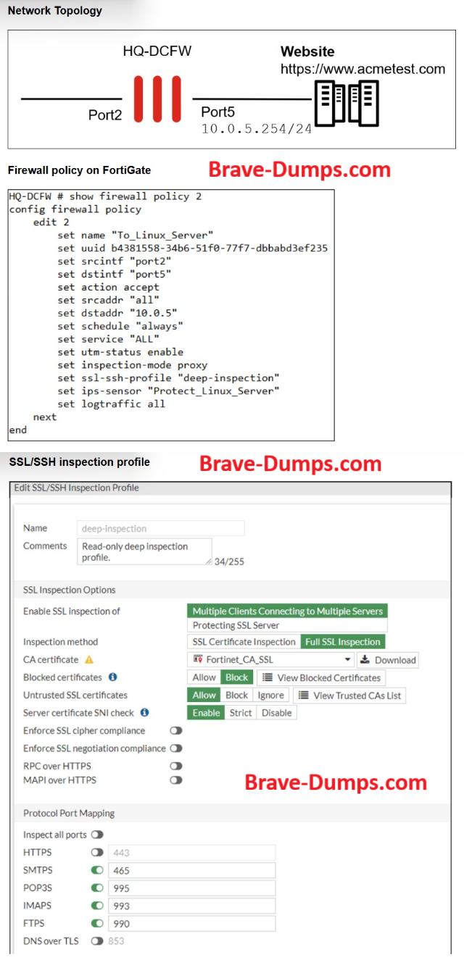Download the CA certificate
The image size is (464, 960).
pos(388,660)
